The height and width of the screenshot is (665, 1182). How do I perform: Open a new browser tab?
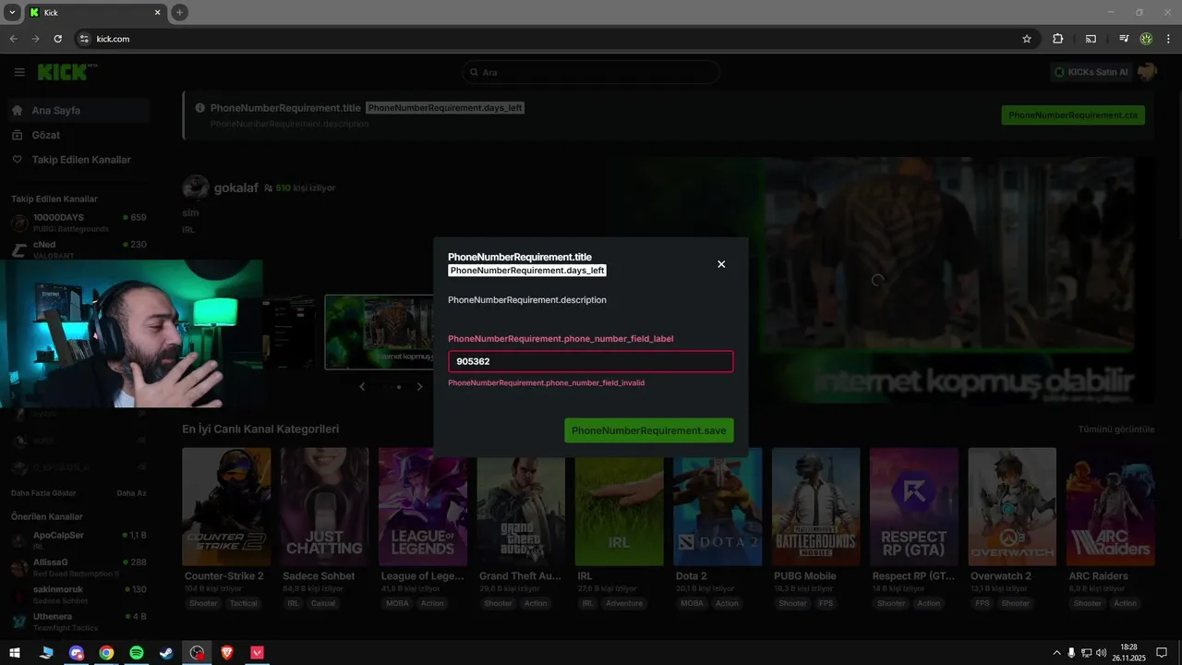(x=179, y=12)
